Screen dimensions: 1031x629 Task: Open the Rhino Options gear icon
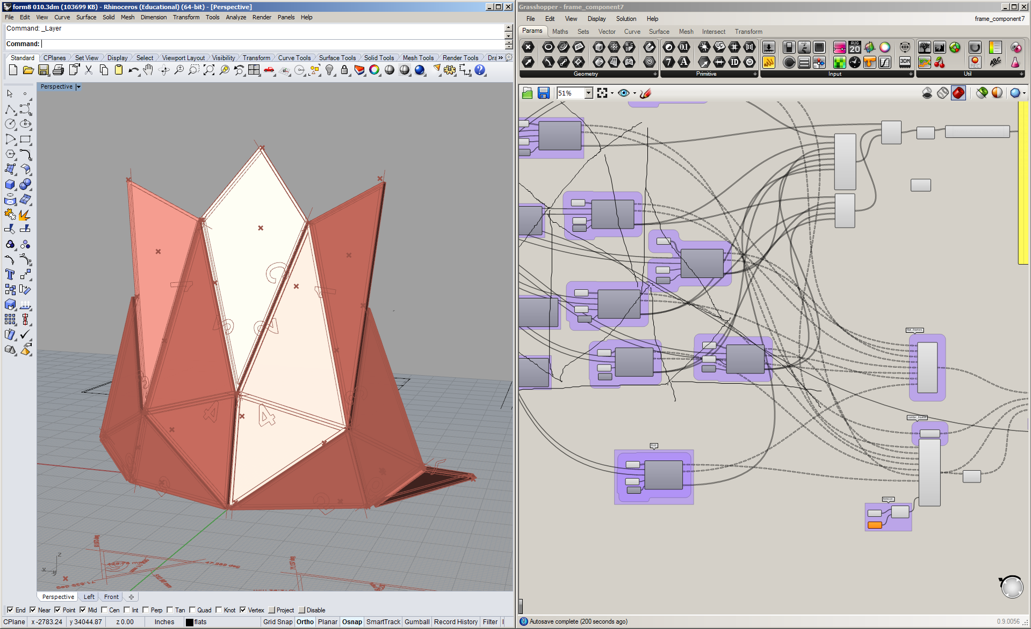point(450,70)
